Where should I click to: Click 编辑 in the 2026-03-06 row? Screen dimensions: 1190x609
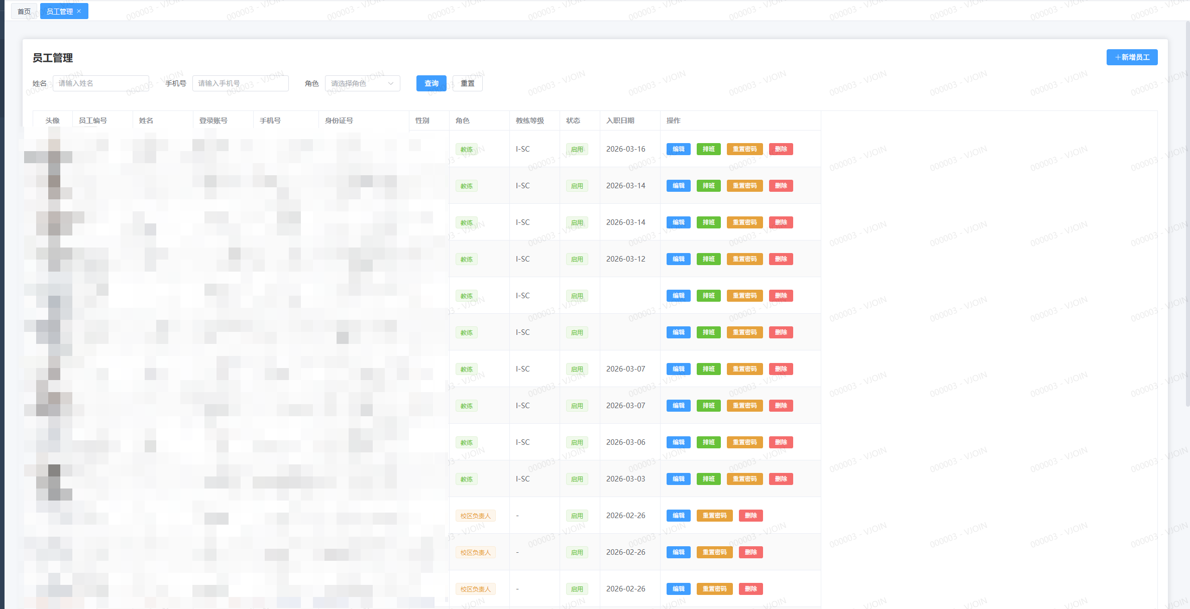click(x=679, y=442)
